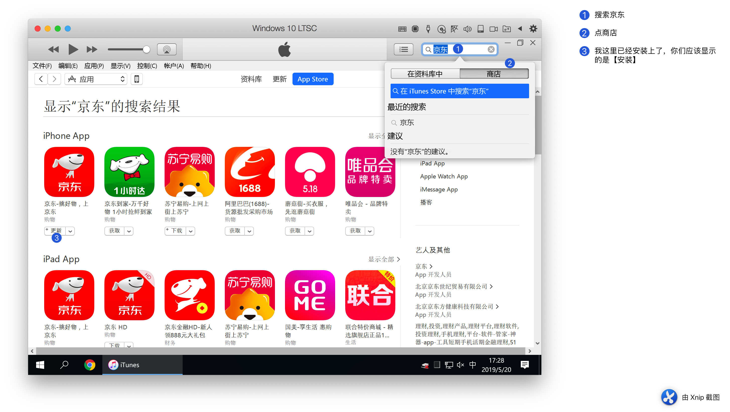Open the 联合特价商城 app icon
Image resolution: width=730 pixels, height=412 pixels.
pyautogui.click(x=370, y=295)
